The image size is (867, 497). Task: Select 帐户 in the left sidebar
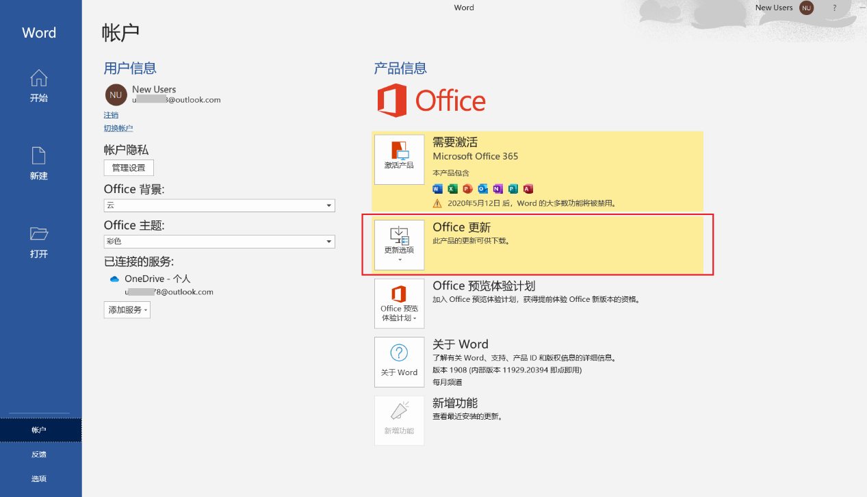click(39, 430)
